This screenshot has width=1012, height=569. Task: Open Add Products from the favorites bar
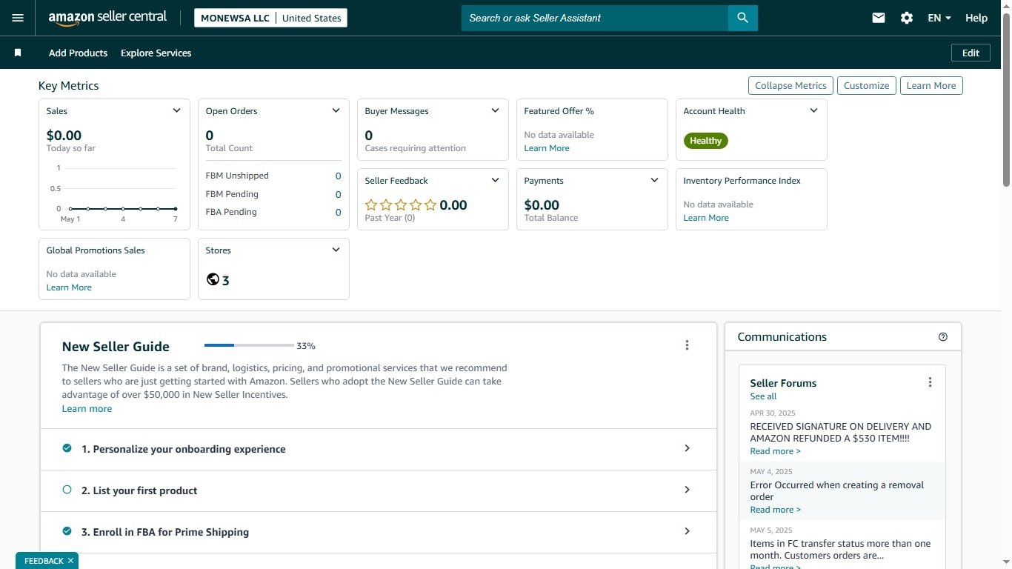tap(78, 53)
